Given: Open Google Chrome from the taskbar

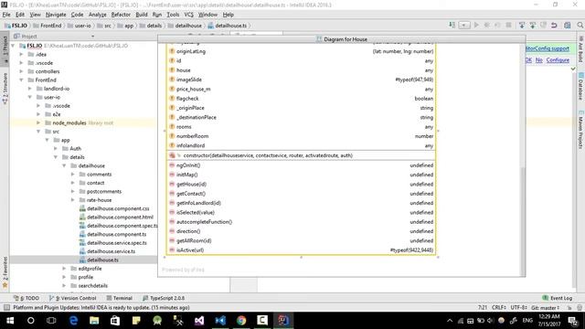Looking at the screenshot, I should tap(241, 321).
